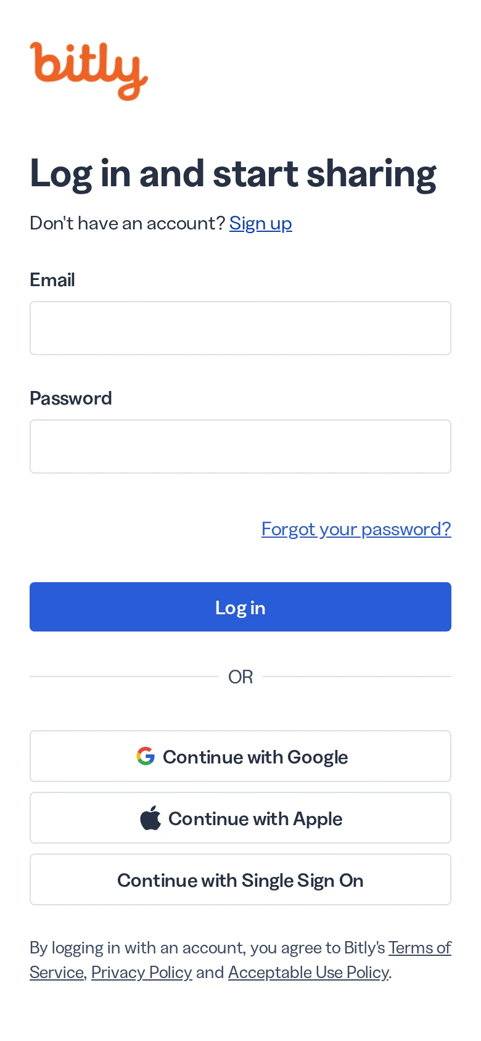Viewport: 481px width, 1041px height.
Task: Submit with the blue Log in button
Action: pos(240,607)
